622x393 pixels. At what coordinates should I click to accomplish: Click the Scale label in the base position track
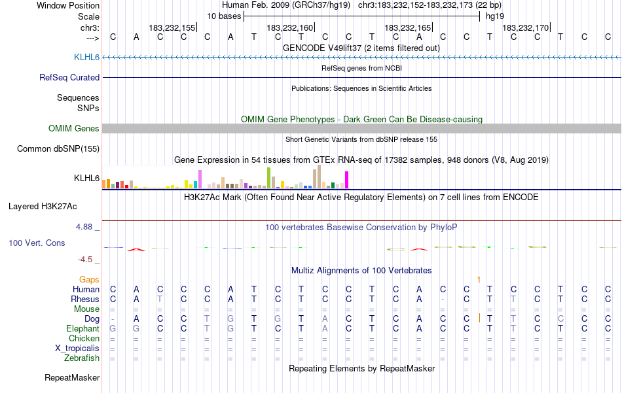(88, 16)
